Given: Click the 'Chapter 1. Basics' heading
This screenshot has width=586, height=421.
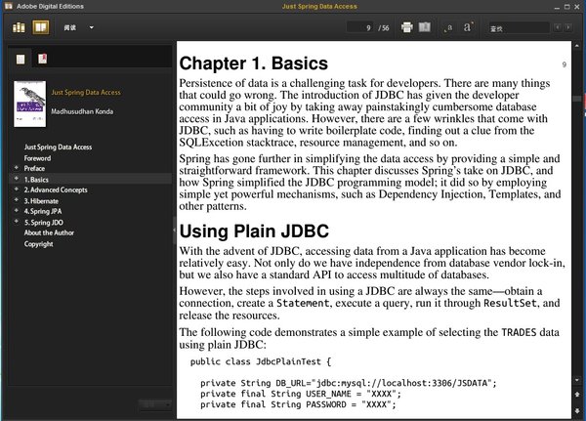Looking at the screenshot, I should [x=253, y=63].
